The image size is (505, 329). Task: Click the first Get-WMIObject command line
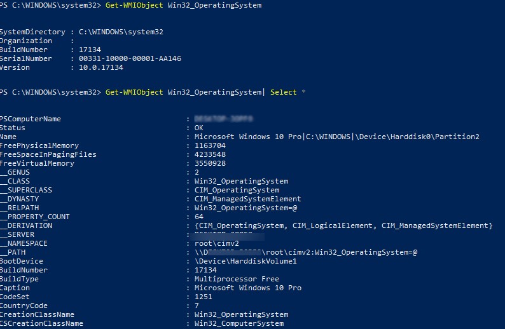(181, 5)
